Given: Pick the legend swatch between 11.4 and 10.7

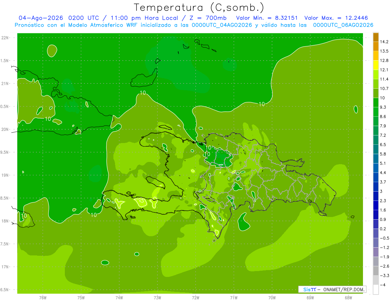Looking at the screenshot, I should [376, 84].
